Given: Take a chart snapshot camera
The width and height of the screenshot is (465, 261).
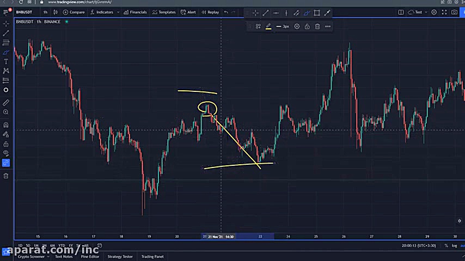Looking at the screenshot, I should pyautogui.click(x=454, y=12).
